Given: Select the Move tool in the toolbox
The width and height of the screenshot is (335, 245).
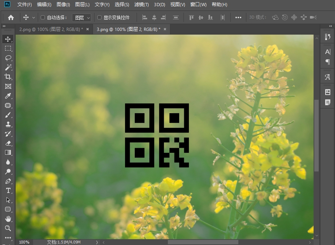Looking at the screenshot, I should 8,39.
